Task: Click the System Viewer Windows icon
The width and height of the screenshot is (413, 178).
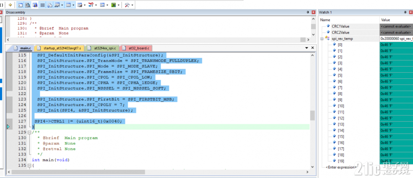Action: (114, 5)
